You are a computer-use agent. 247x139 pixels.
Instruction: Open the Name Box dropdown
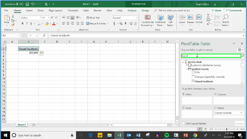(x=19, y=35)
